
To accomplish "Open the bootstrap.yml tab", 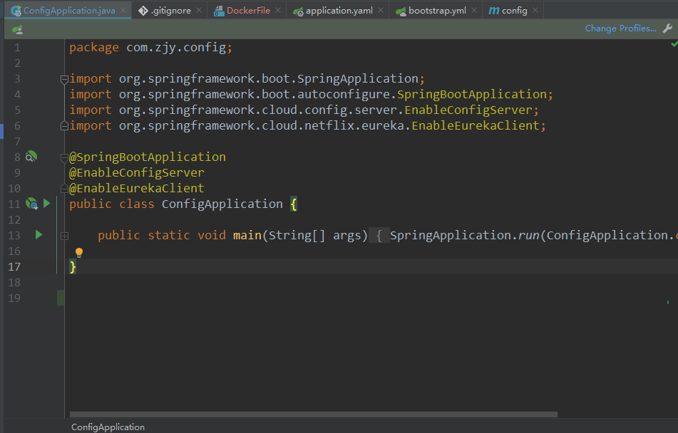I will point(437,11).
